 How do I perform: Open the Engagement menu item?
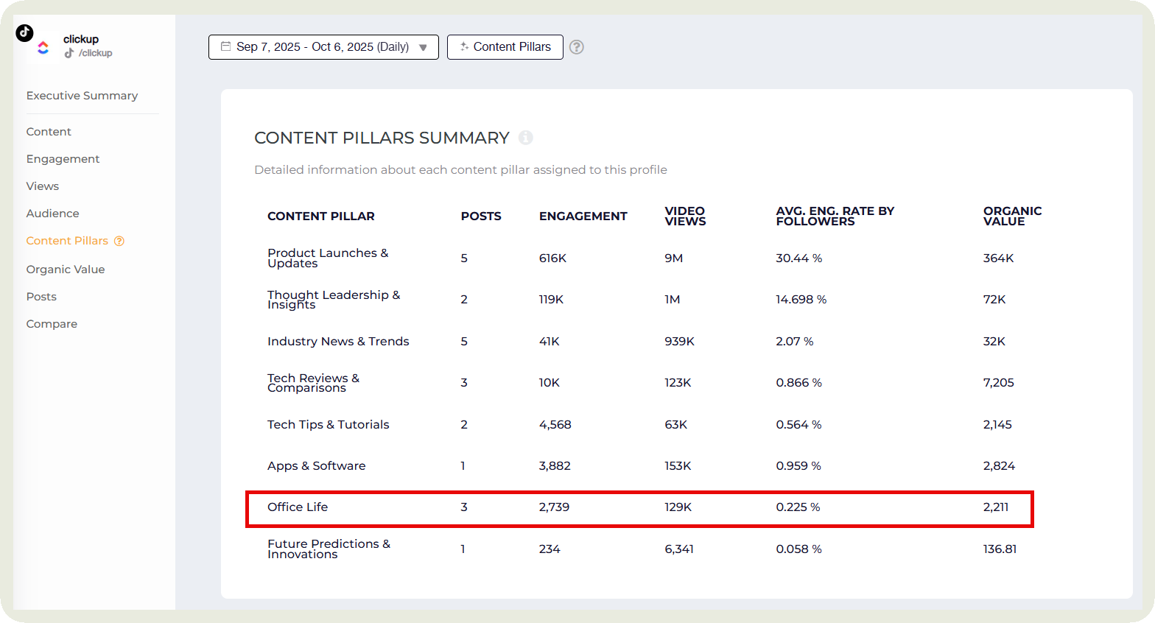(x=63, y=159)
